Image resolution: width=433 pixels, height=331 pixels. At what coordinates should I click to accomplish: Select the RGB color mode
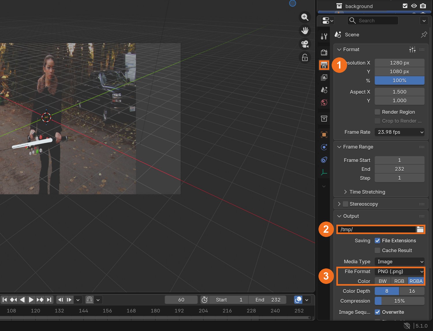click(x=399, y=281)
